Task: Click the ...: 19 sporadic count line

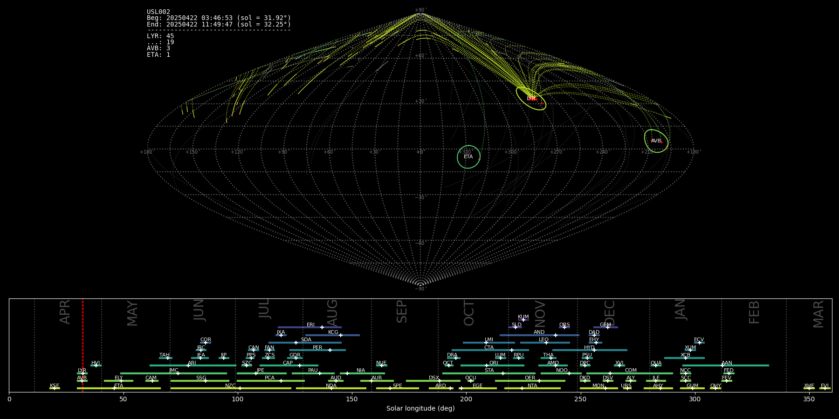Action: point(160,42)
